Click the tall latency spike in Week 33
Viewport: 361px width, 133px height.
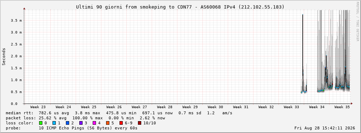click(303, 52)
